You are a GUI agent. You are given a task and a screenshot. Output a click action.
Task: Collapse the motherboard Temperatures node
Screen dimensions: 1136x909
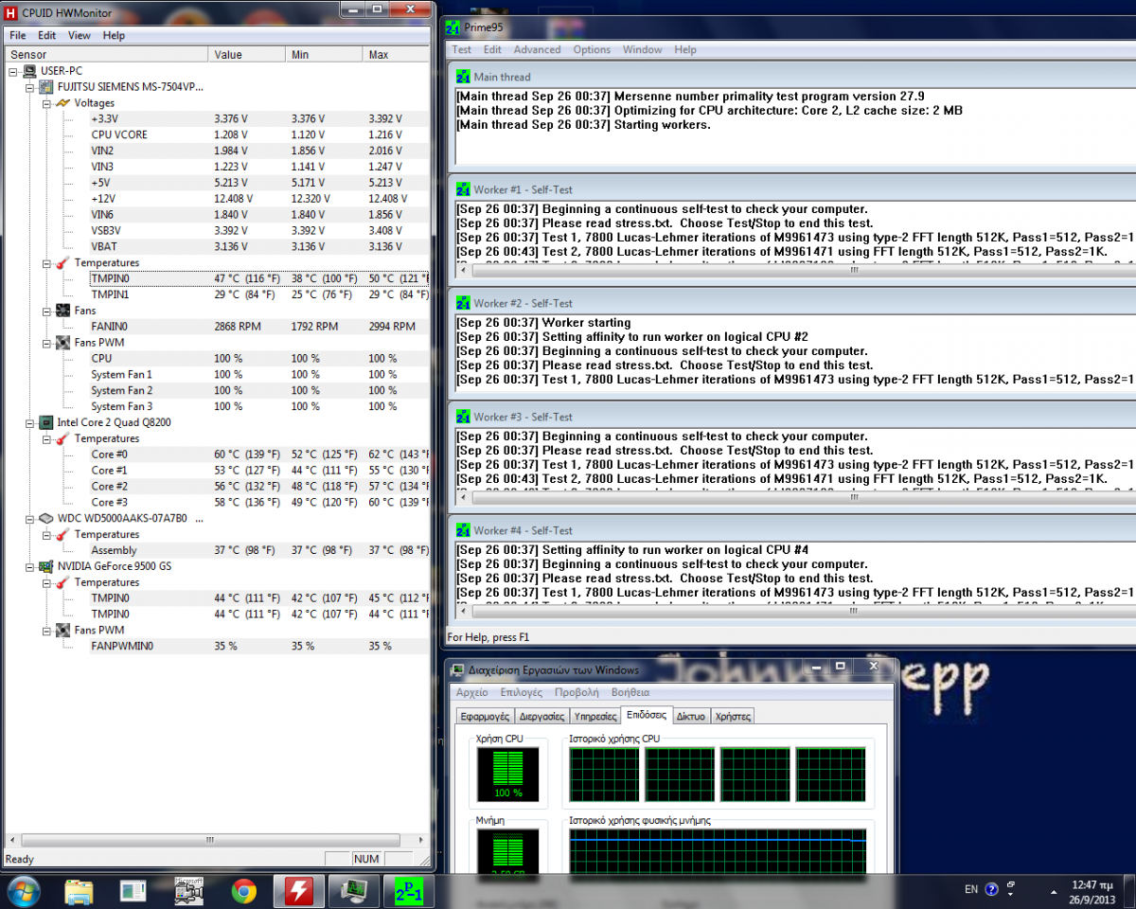pyautogui.click(x=46, y=263)
